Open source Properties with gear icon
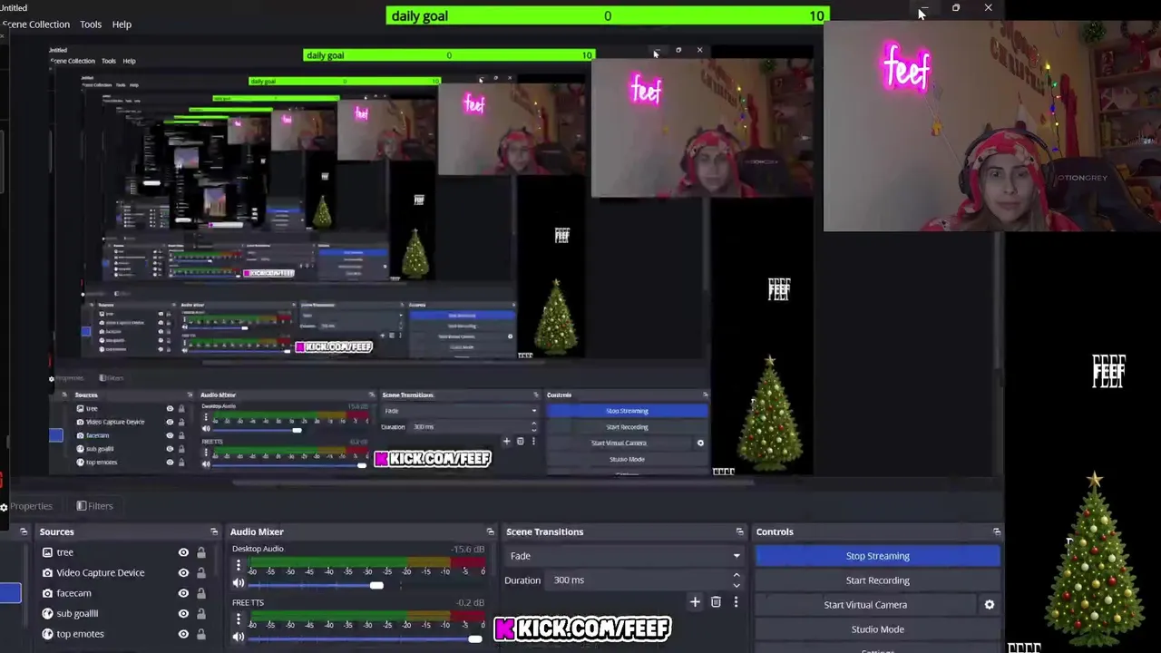Image resolution: width=1161 pixels, height=653 pixels. coord(27,506)
